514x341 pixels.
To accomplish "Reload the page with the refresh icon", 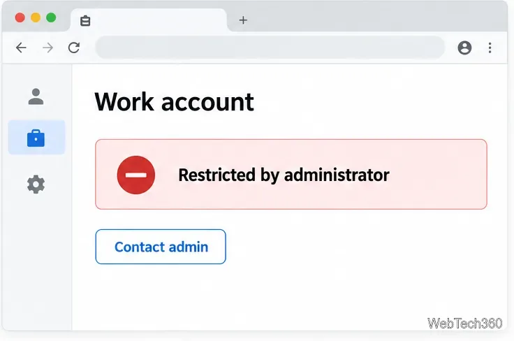I will coord(74,48).
